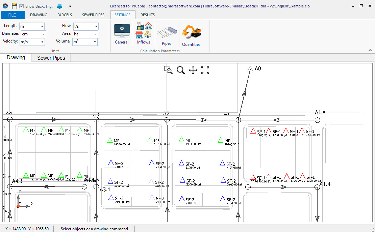
Task: Activate the Pan tool
Action: [193, 70]
